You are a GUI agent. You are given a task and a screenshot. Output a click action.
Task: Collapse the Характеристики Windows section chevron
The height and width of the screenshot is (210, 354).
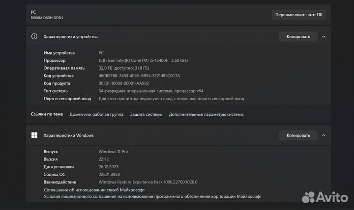(324, 135)
